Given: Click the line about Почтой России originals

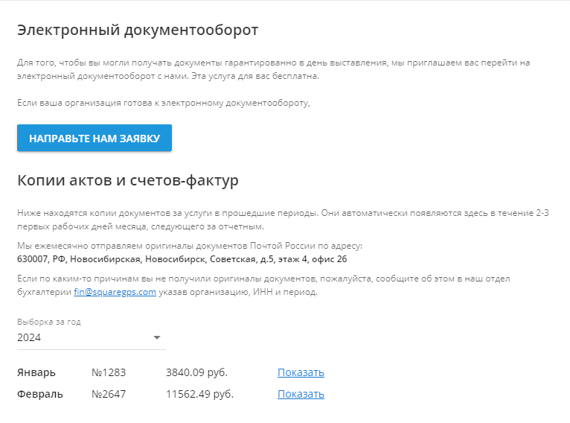Looking at the screenshot, I should click(189, 246).
